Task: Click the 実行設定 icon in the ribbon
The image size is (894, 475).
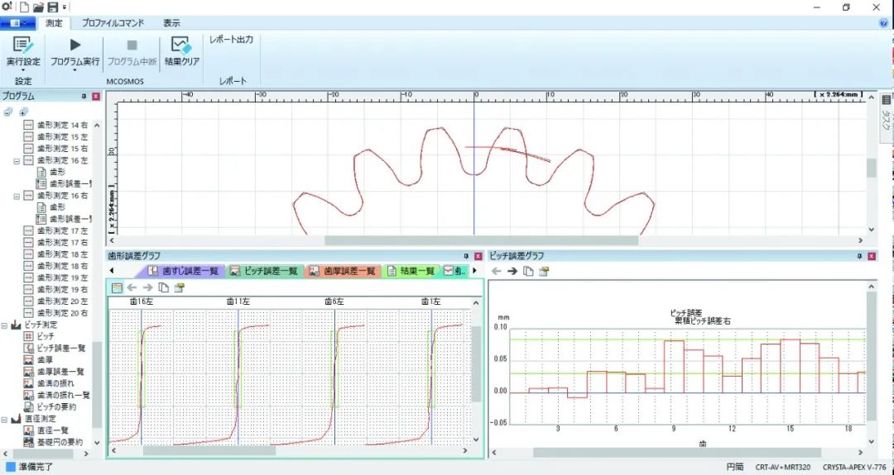Action: 23,45
